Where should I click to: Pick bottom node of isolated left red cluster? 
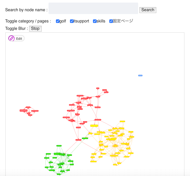pyautogui.click(x=30, y=115)
